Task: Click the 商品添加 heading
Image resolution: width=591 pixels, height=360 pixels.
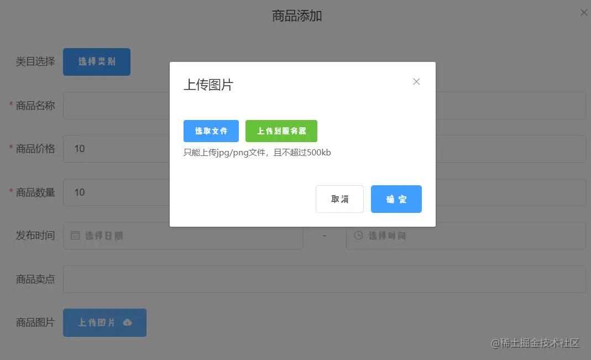Action: [297, 16]
